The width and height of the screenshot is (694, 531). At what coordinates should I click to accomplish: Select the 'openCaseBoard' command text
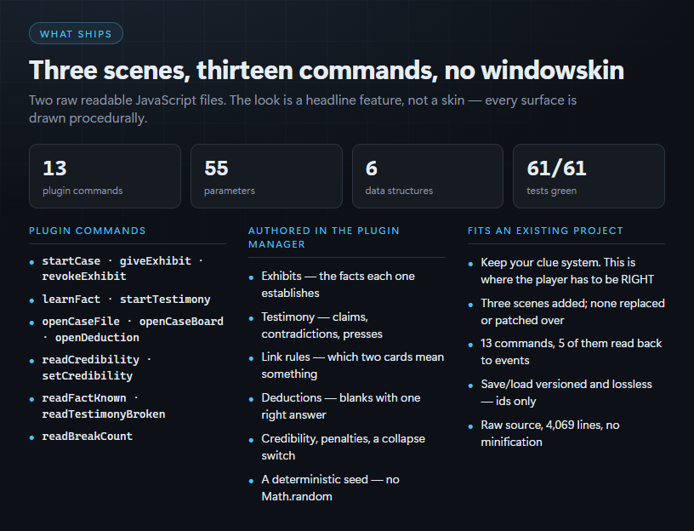(181, 321)
